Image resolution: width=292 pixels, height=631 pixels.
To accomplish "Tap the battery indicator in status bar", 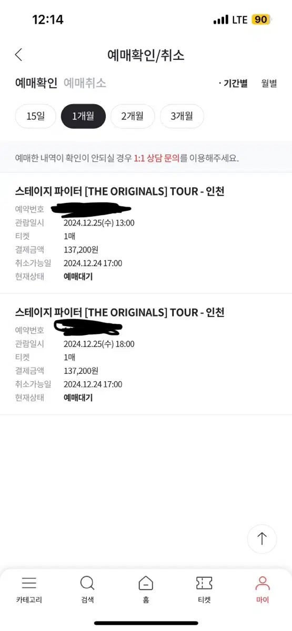I will click(x=261, y=19).
